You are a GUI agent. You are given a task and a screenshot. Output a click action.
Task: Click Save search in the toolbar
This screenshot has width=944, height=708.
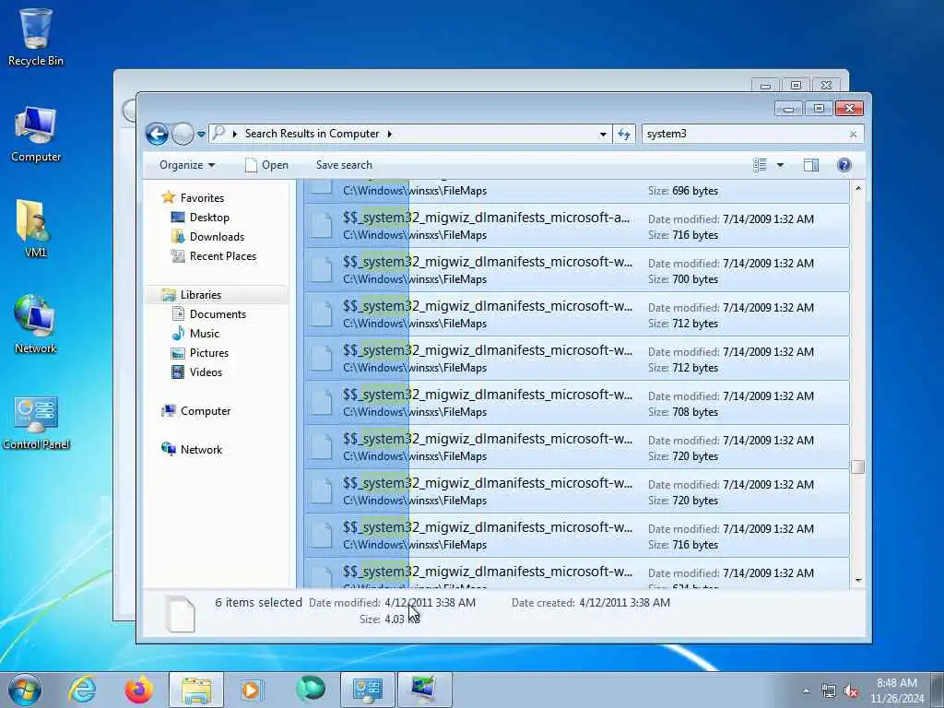click(344, 165)
